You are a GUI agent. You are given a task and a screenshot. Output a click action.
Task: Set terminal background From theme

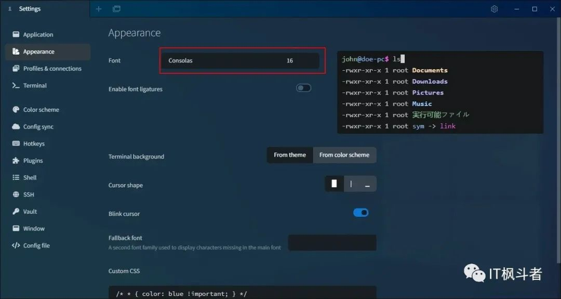click(290, 155)
